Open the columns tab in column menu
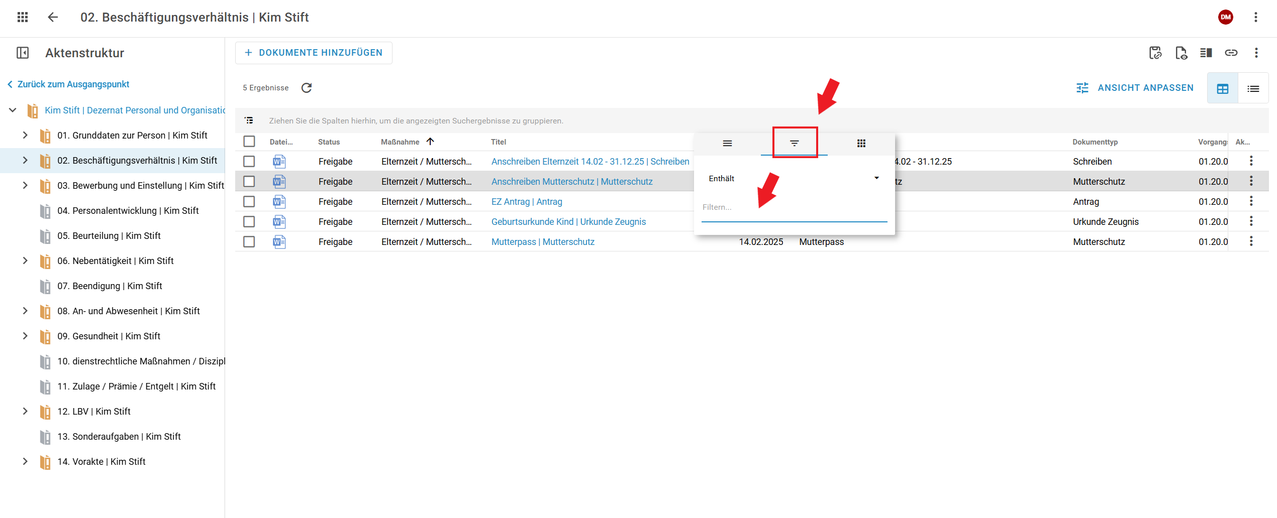This screenshot has width=1277, height=518. [x=861, y=143]
